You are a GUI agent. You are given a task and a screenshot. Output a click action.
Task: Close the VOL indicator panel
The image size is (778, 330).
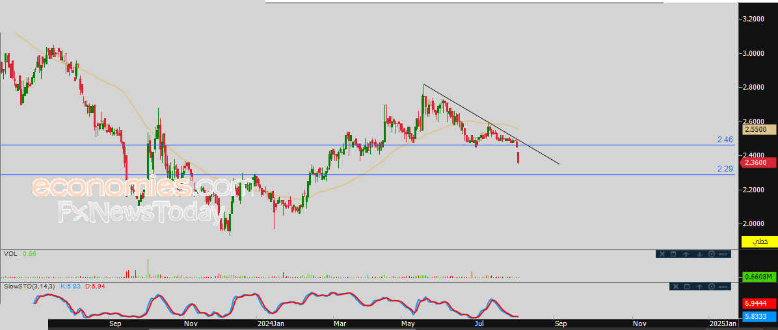tap(662, 254)
